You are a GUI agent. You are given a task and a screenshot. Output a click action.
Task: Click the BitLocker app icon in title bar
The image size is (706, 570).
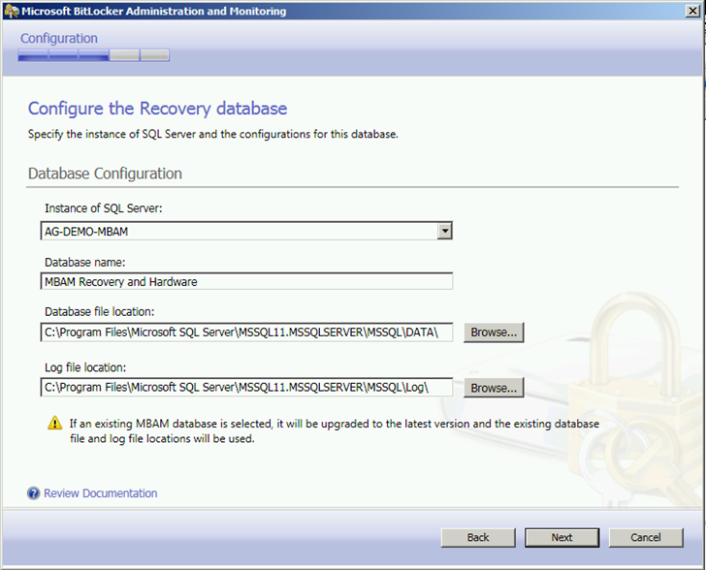point(11,11)
